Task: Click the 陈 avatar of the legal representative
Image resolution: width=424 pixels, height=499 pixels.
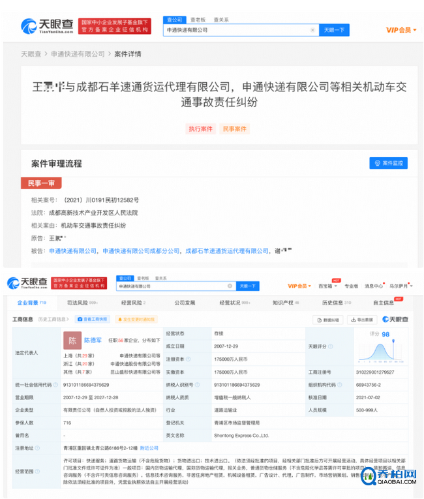Action: (72, 340)
